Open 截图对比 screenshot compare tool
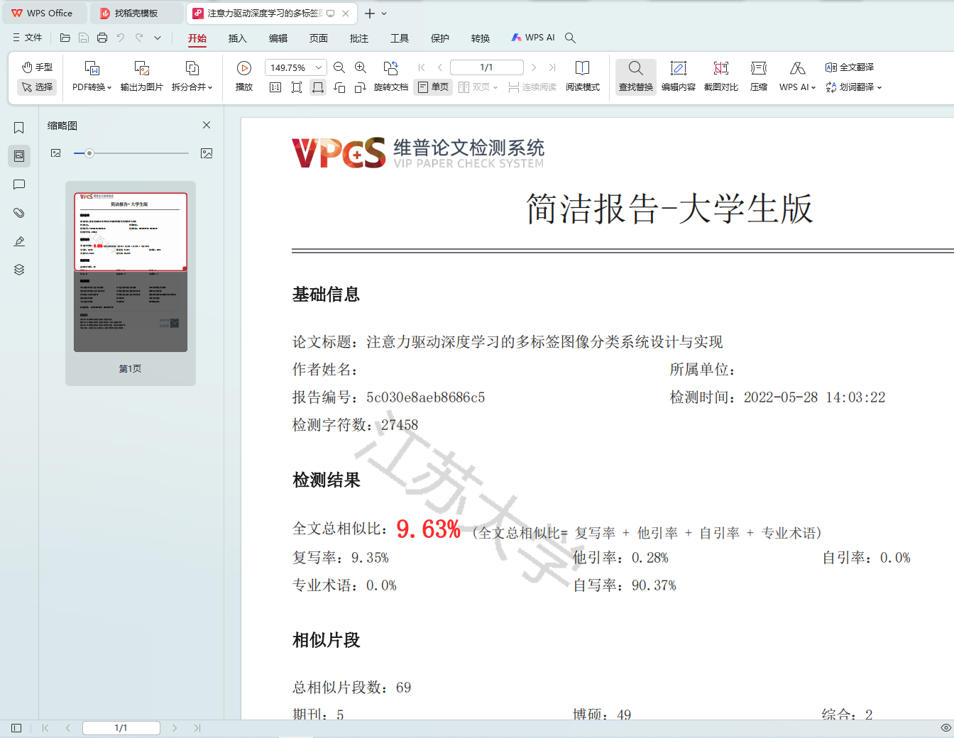The image size is (954, 738). click(721, 77)
